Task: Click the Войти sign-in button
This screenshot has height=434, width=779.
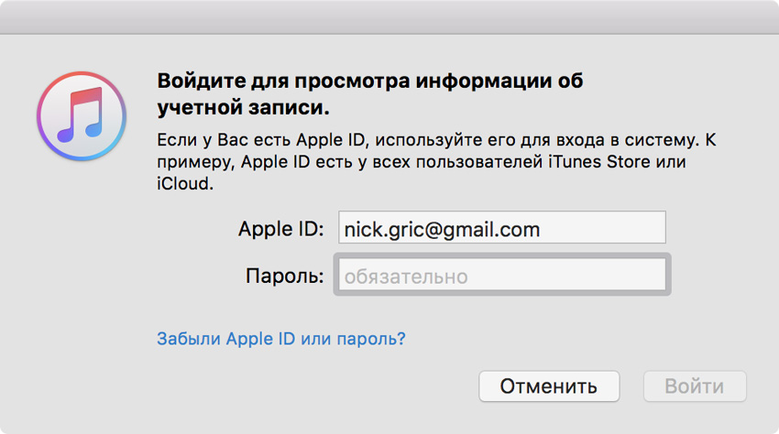Action: pos(694,386)
